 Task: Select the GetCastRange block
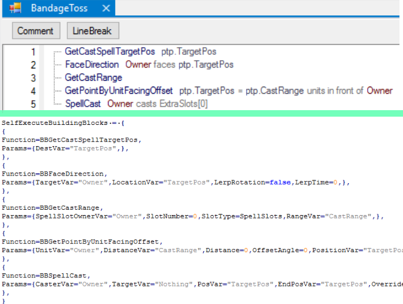click(x=93, y=78)
